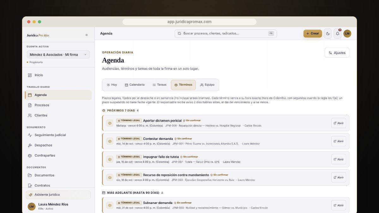Click 'Sin confirmar' badge on Contestar demanda
Screen dimensions: 379x213
coord(183,139)
